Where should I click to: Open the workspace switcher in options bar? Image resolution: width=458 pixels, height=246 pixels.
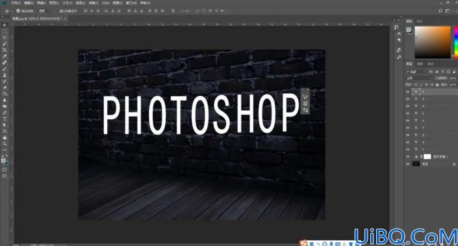pyautogui.click(x=448, y=11)
